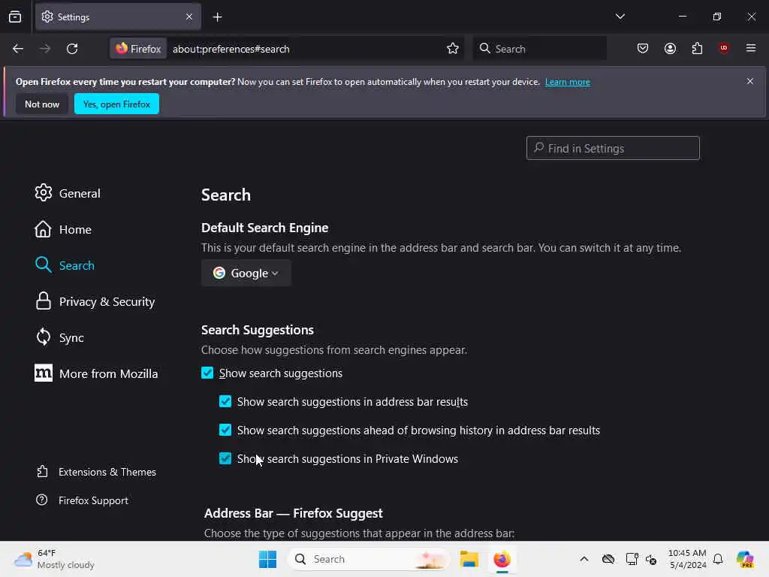769x577 pixels.
Task: Select the Settings tab
Action: pyautogui.click(x=118, y=17)
